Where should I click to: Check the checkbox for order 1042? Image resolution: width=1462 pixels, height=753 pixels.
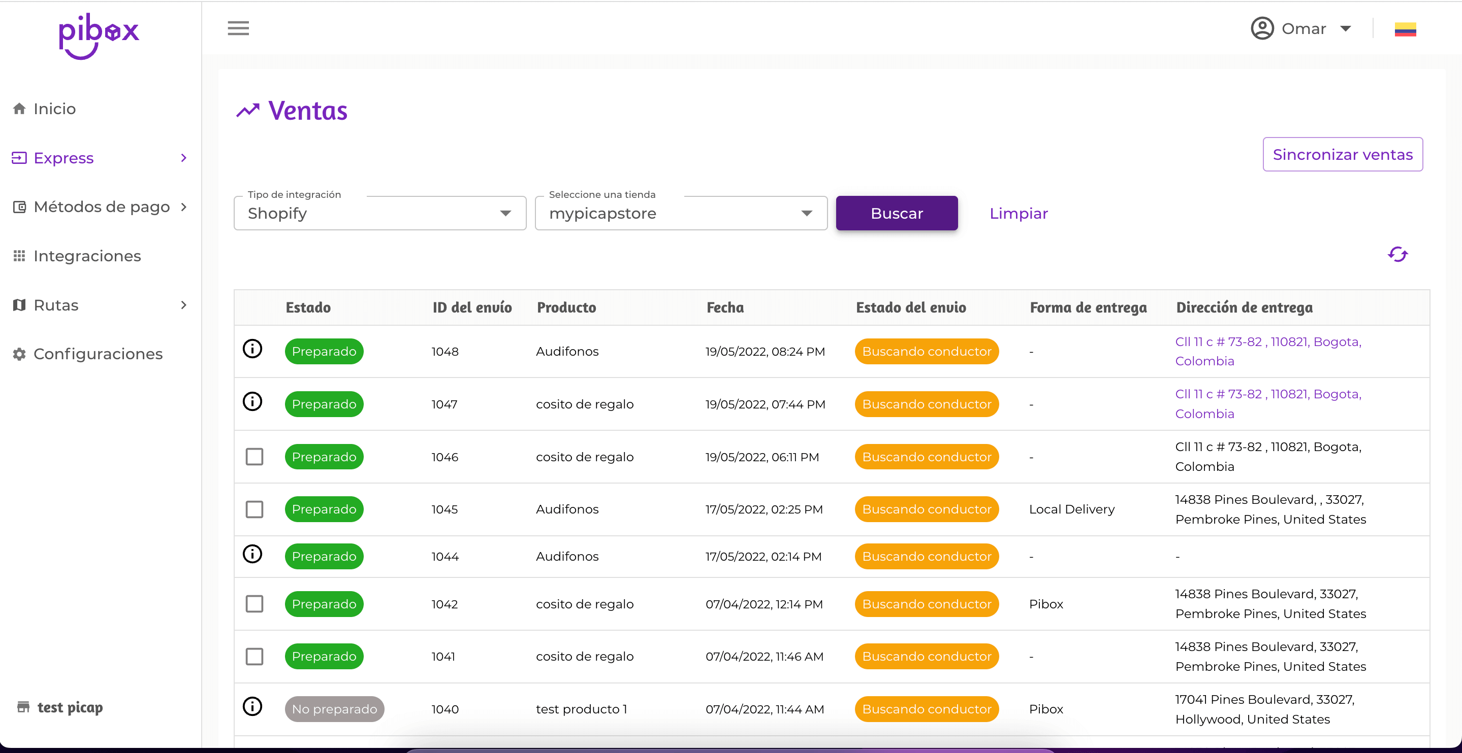[255, 604]
